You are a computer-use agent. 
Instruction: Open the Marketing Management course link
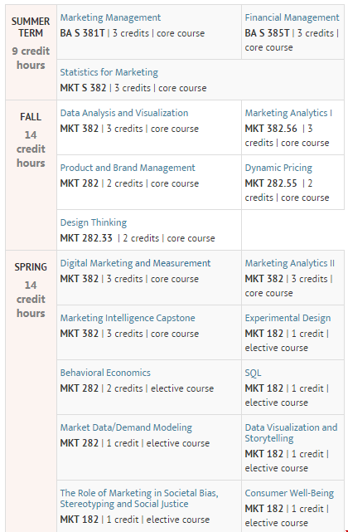coord(110,17)
